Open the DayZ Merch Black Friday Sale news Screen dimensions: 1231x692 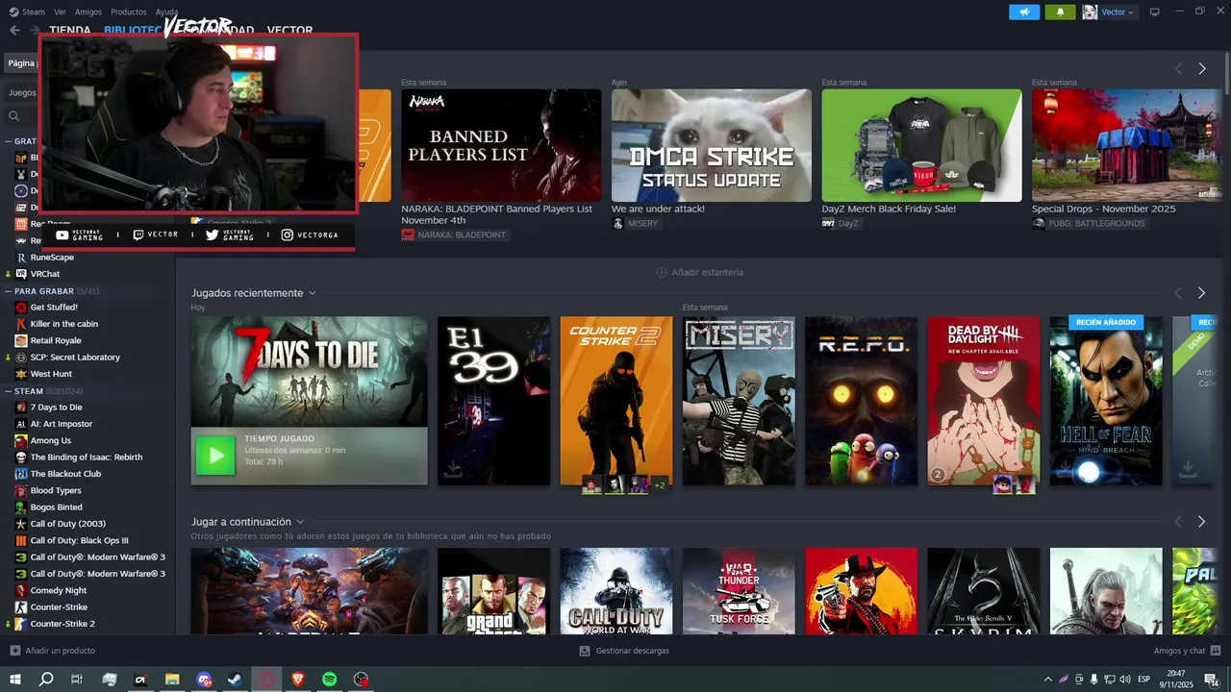pos(889,209)
